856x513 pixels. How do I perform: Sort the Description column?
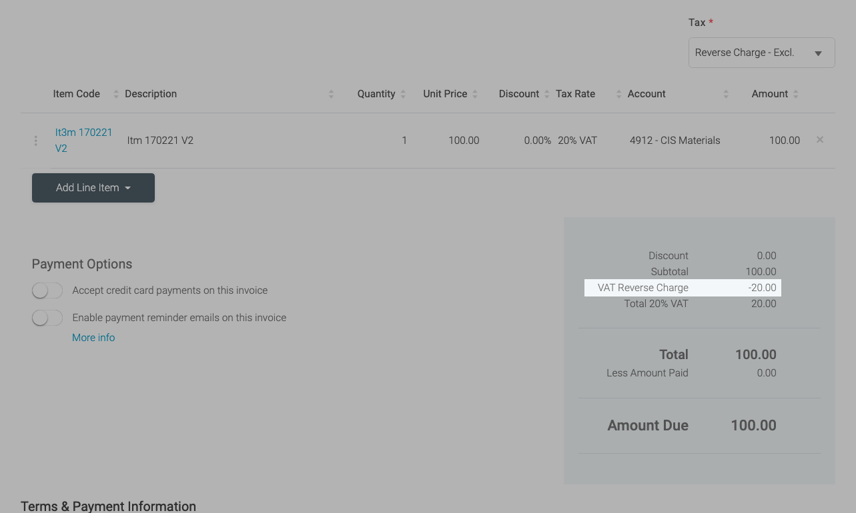tap(330, 94)
